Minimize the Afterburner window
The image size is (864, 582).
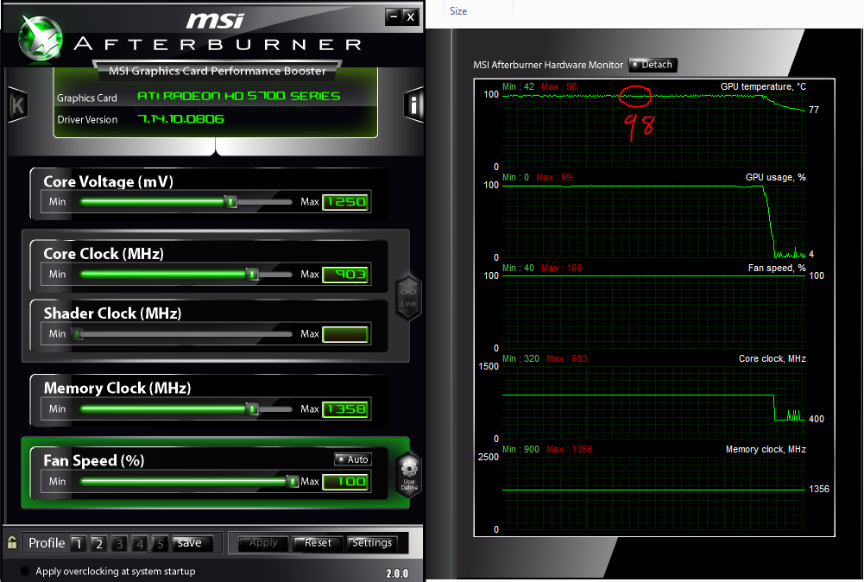pos(394,16)
